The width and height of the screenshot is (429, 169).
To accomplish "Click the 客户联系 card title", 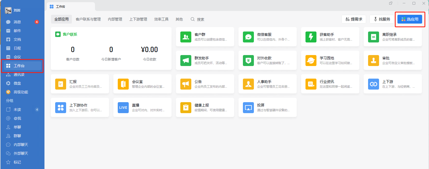I will [x=70, y=35].
